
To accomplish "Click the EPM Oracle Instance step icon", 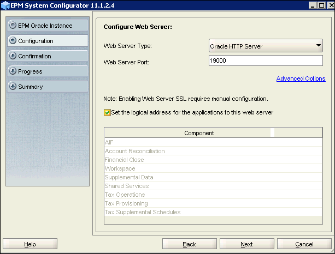I will tap(13, 26).
